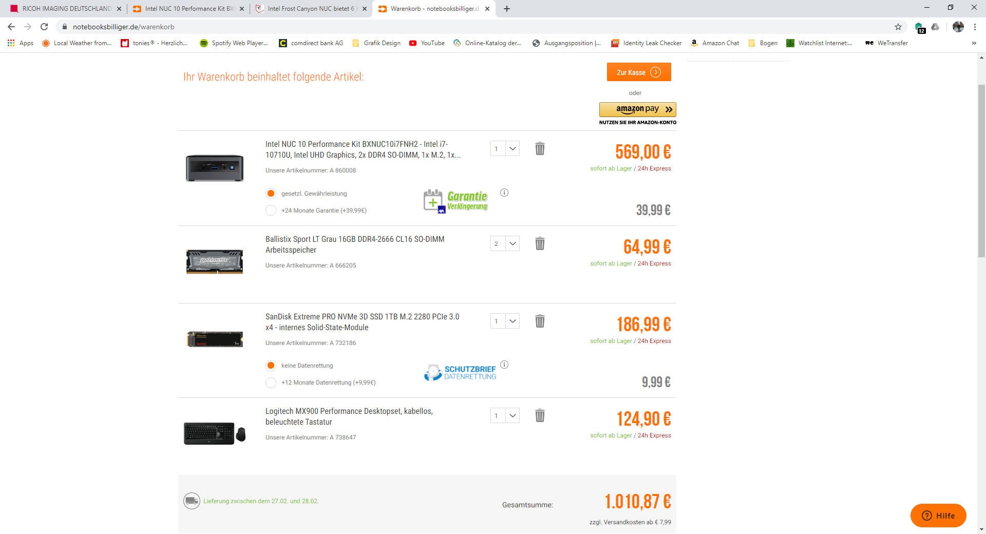Open extension icon with badge 12
Viewport: 986px width, 534px height.
point(920,27)
